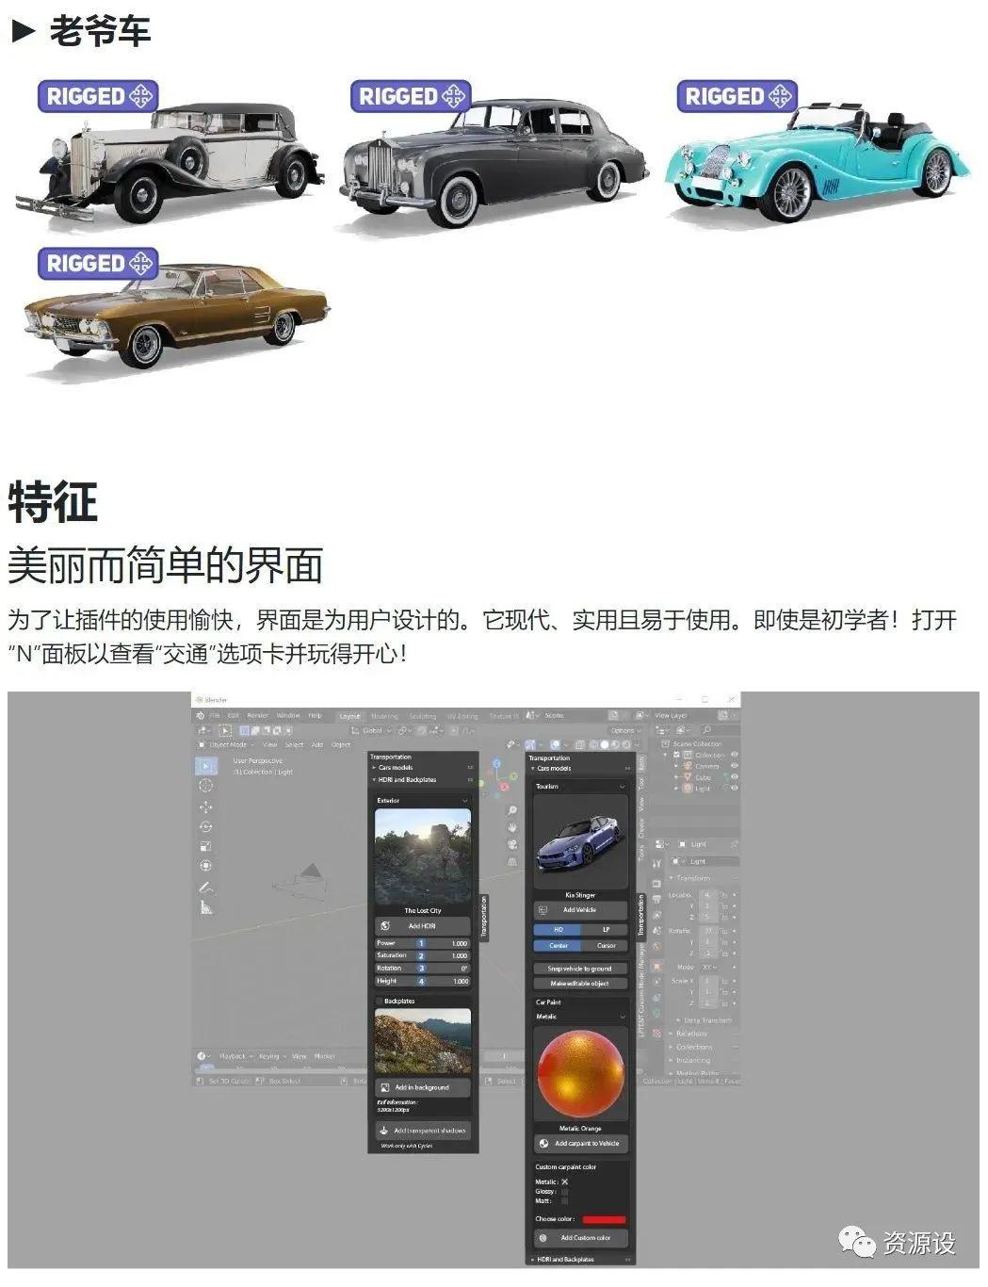Screen dimensions: 988x1287
Task: Open the Item sidebar tab
Action: (641, 761)
